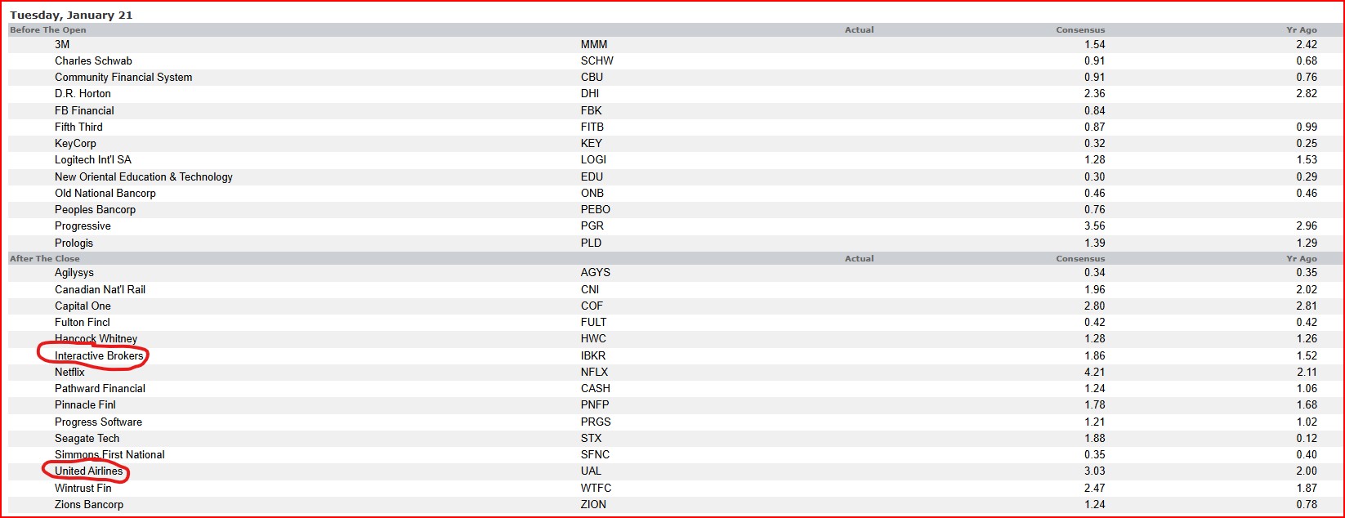The image size is (1345, 518).
Task: Select Zions Bancorp in the list
Action: click(x=89, y=504)
